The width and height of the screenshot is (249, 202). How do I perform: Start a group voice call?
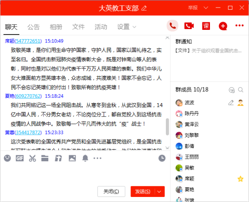173,26
